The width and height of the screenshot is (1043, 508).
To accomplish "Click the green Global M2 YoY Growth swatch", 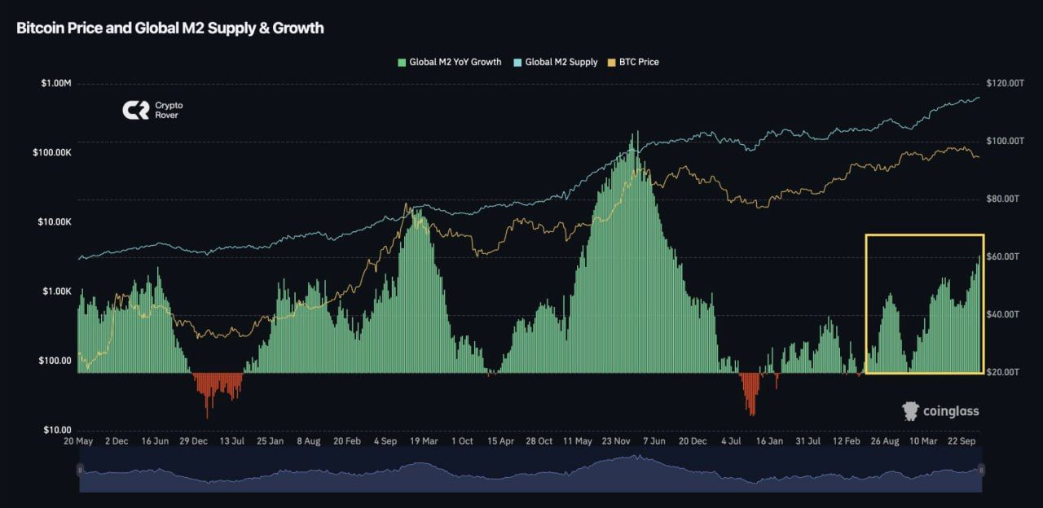I will pyautogui.click(x=402, y=62).
